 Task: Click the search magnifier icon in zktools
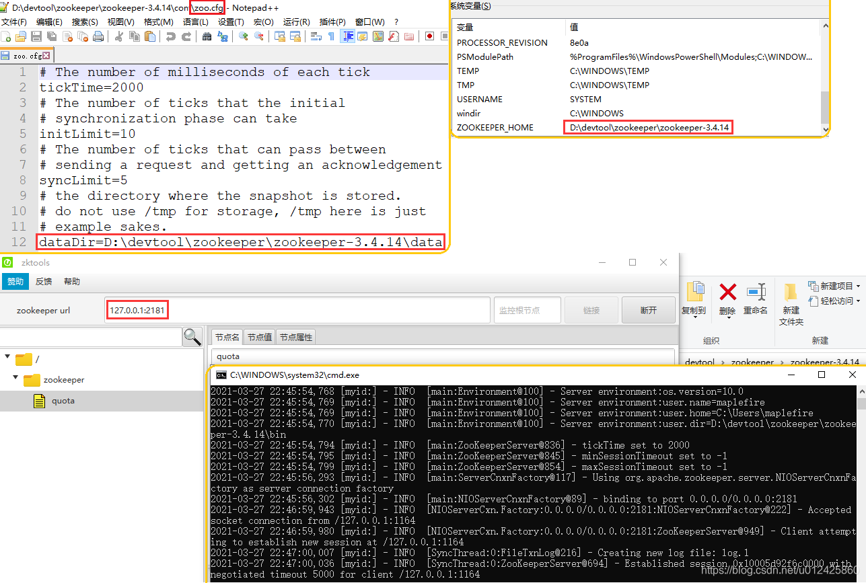tap(192, 336)
